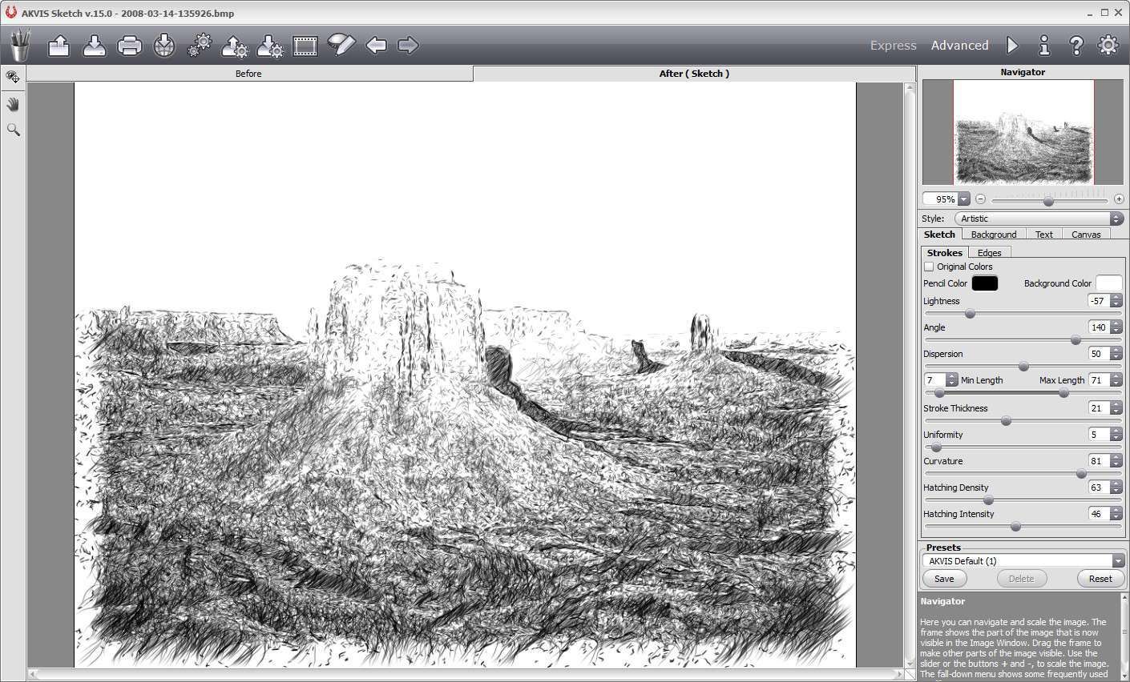Select the Hand tool in sidebar
The image size is (1130, 682).
click(13, 103)
